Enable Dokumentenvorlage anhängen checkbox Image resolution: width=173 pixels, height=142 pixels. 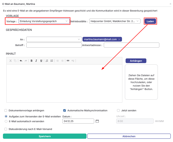(x=6, y=111)
